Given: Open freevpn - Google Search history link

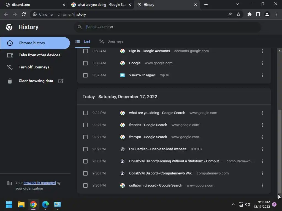Looking at the screenshot, I should click(148, 137).
